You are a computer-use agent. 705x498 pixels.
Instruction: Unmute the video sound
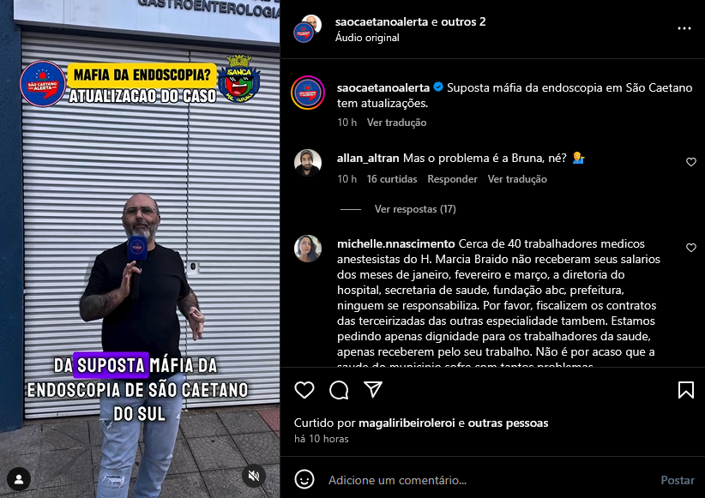[x=254, y=476]
